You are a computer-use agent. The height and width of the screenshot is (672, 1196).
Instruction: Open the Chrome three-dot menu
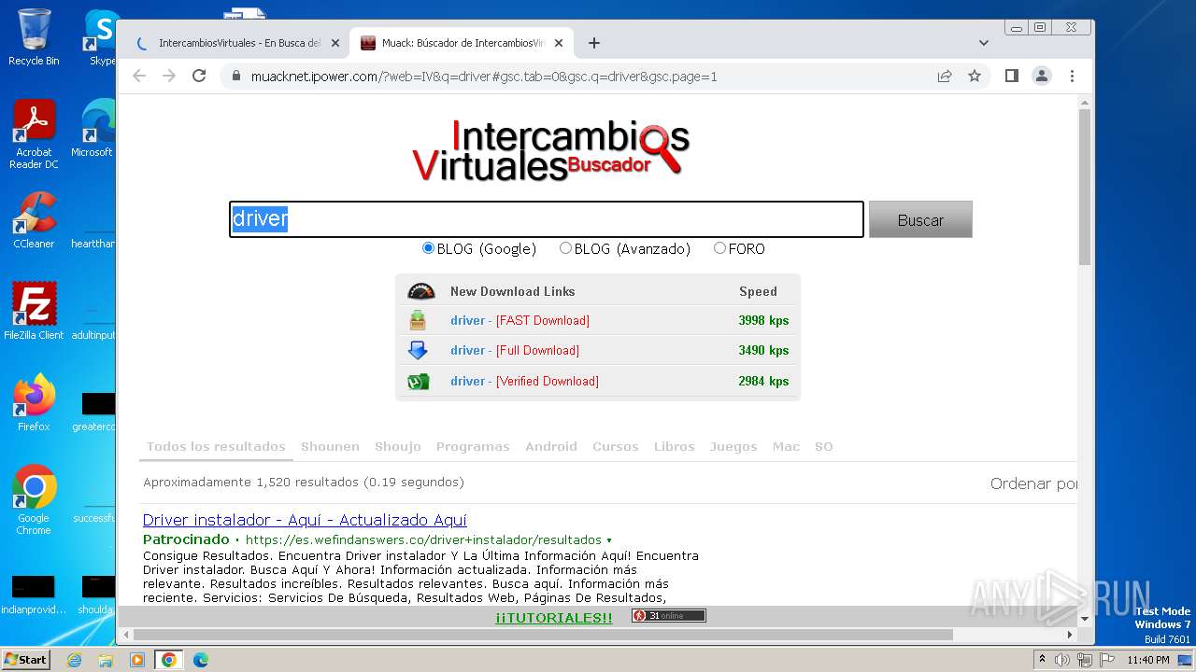coord(1072,76)
